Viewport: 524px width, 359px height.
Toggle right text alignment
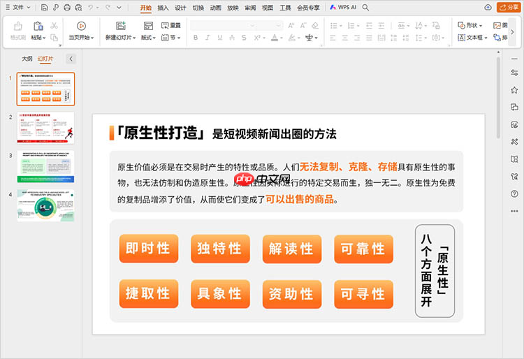tap(357, 38)
